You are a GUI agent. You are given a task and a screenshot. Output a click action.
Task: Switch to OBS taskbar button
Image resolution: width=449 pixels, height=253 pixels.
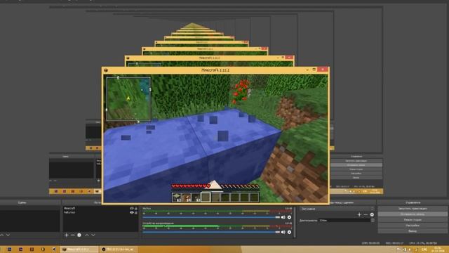(x=119, y=249)
